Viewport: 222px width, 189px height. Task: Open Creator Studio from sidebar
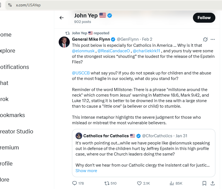tap(17, 131)
